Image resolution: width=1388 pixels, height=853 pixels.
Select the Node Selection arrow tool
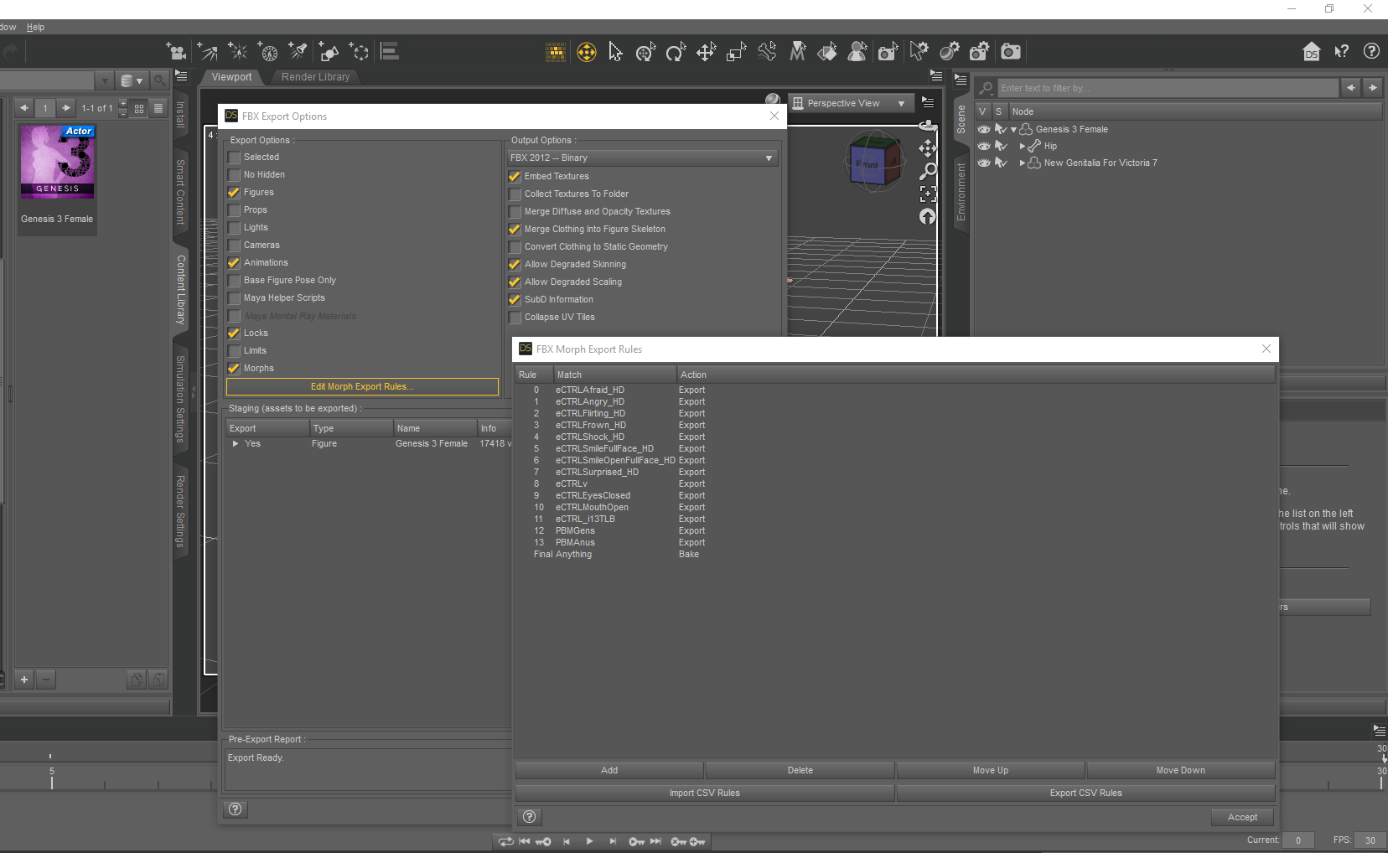[615, 53]
